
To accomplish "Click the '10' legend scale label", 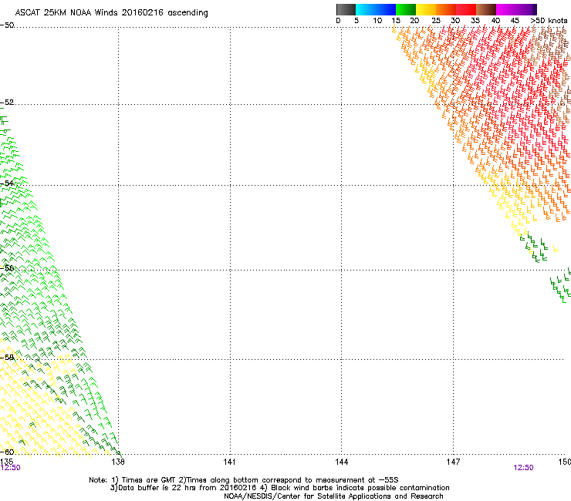I will [x=377, y=21].
